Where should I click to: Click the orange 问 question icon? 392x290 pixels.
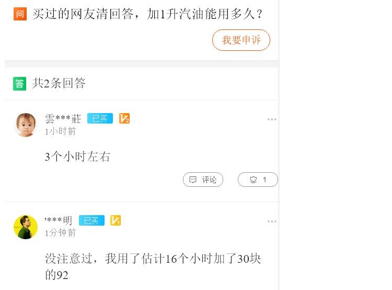(x=20, y=14)
